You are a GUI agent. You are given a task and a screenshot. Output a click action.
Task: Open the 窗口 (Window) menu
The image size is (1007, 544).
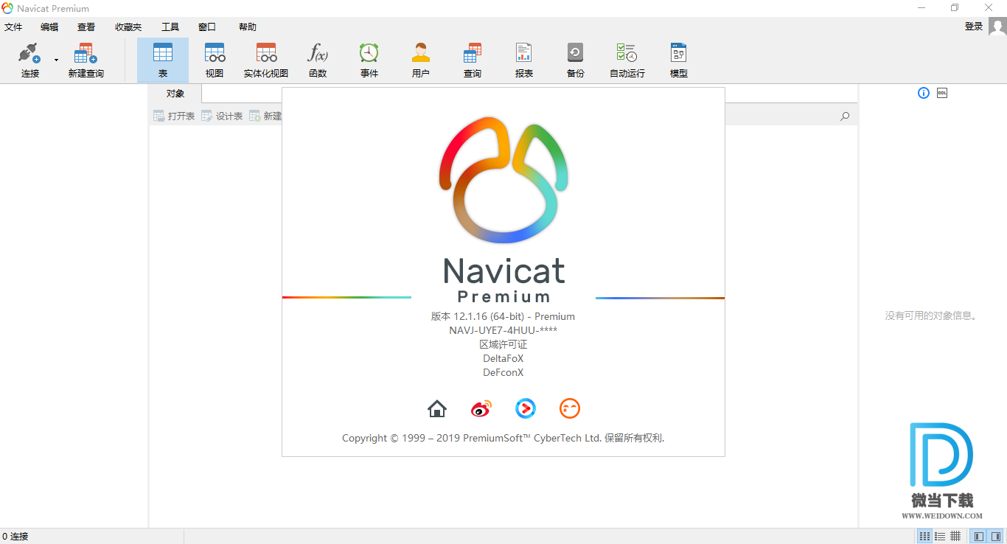pyautogui.click(x=207, y=27)
